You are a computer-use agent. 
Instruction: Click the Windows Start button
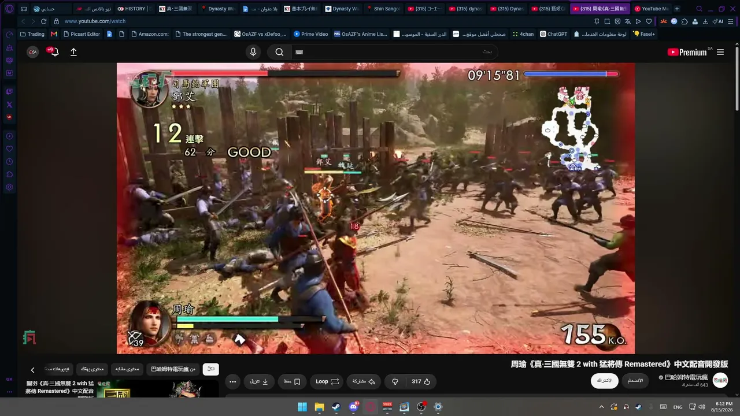click(x=302, y=407)
